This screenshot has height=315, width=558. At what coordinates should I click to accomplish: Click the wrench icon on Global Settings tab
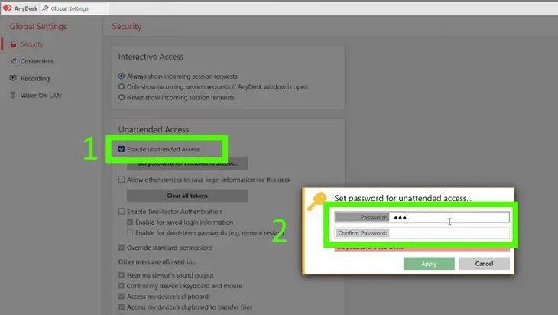pyautogui.click(x=45, y=8)
